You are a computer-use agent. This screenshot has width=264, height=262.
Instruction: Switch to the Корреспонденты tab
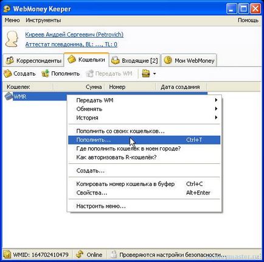pos(33,60)
